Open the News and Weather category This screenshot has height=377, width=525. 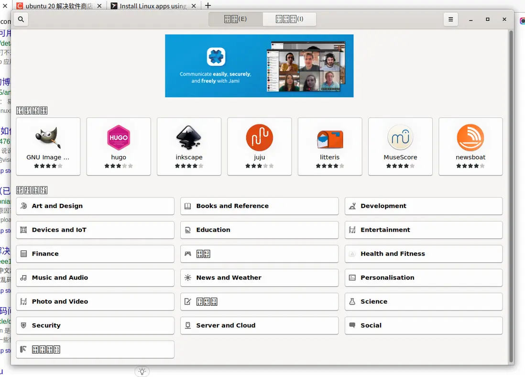(x=260, y=278)
